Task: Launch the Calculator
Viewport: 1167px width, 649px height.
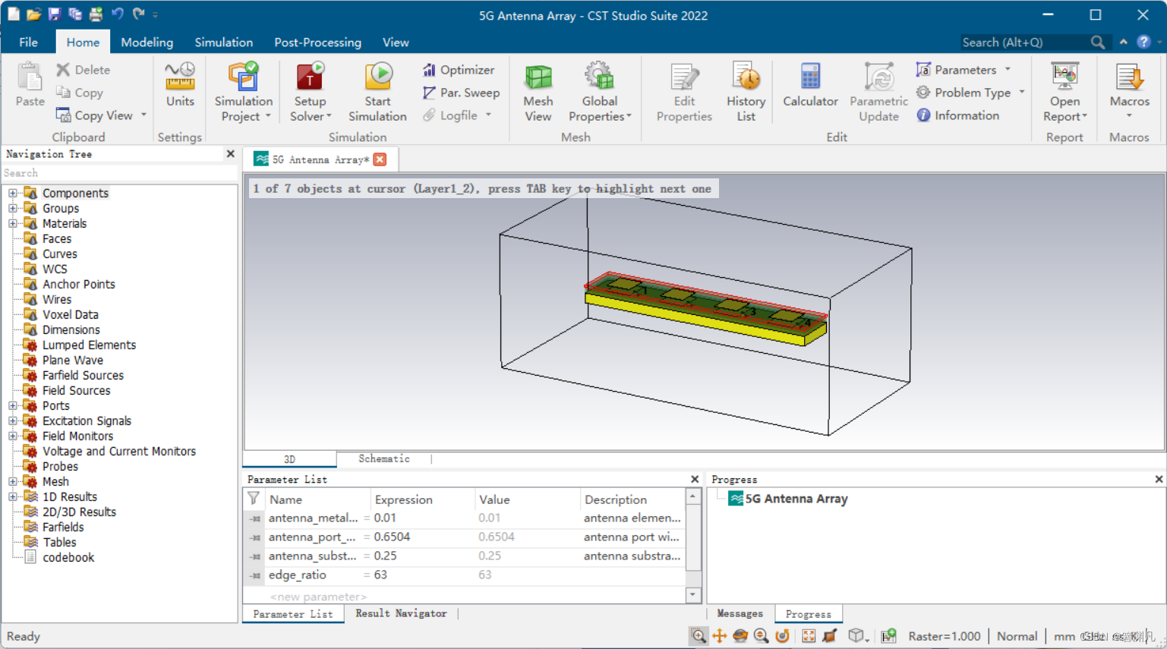Action: [810, 85]
